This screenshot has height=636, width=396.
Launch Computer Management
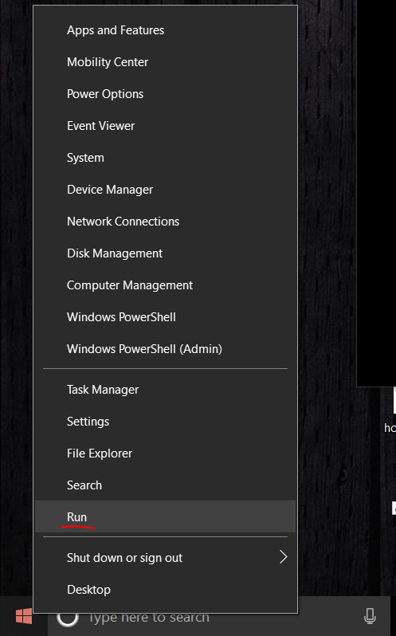click(x=166, y=285)
